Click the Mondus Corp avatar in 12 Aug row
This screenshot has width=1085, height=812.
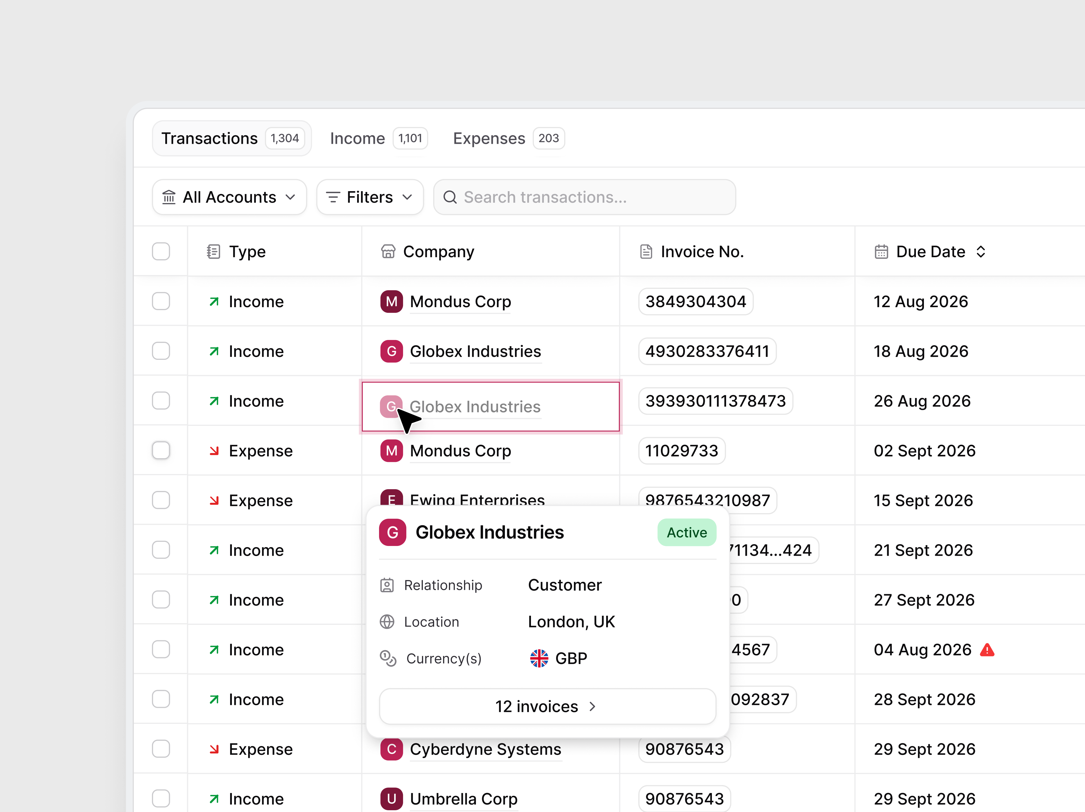click(391, 301)
